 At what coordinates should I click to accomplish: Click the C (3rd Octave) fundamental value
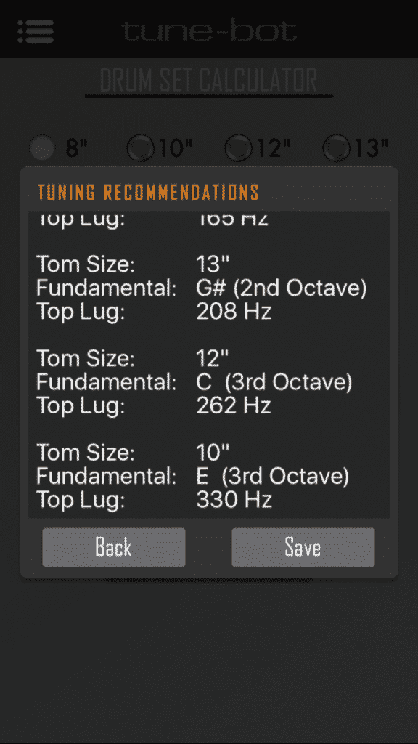point(273,382)
